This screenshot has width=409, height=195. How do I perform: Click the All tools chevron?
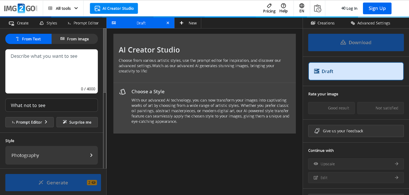[76, 8]
